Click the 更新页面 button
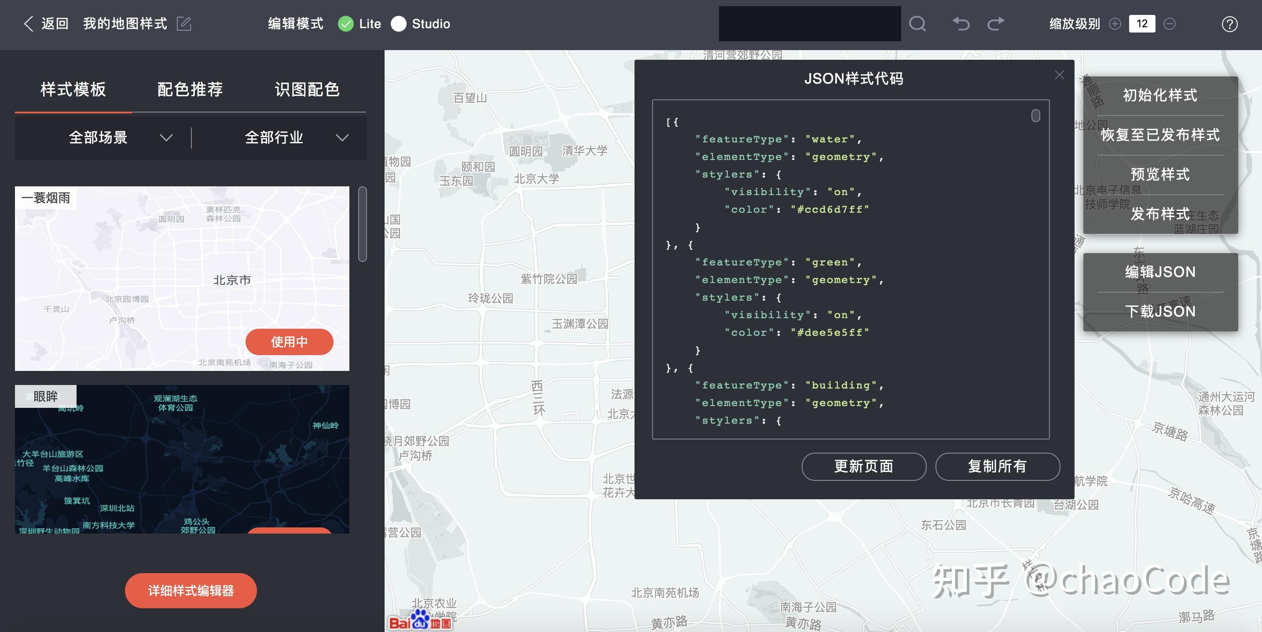Screen dimensions: 1262x632 (864, 467)
